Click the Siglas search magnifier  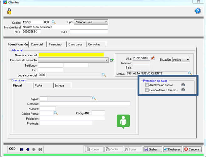pyautogui.click(x=94, y=98)
